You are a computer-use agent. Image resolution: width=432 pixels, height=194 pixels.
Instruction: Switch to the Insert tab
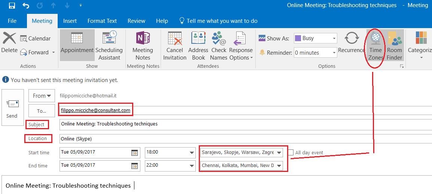coord(70,21)
